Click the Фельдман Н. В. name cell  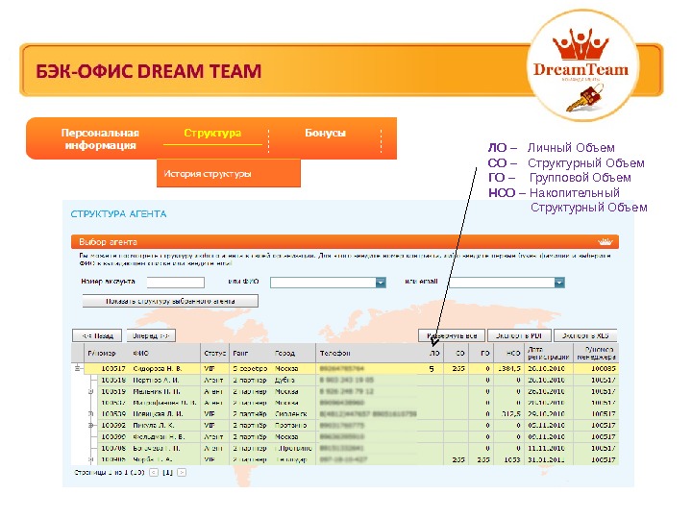pyautogui.click(x=159, y=437)
